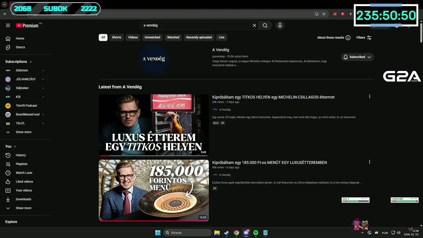Start voice search with the microphone icon
Viewport: 423px width, 238px height.
point(280,25)
